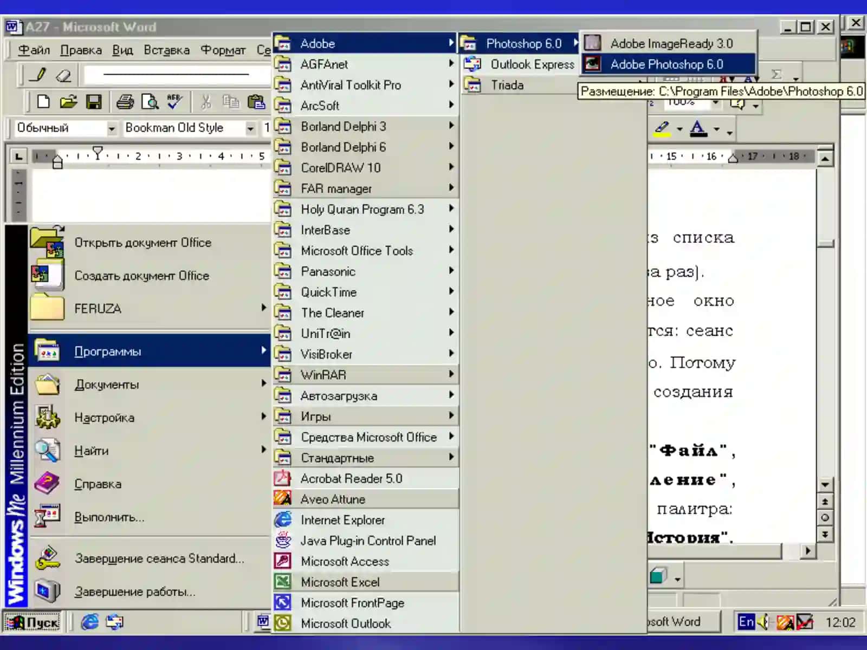Expand the CorelDRAW 10 submenu

[366, 168]
